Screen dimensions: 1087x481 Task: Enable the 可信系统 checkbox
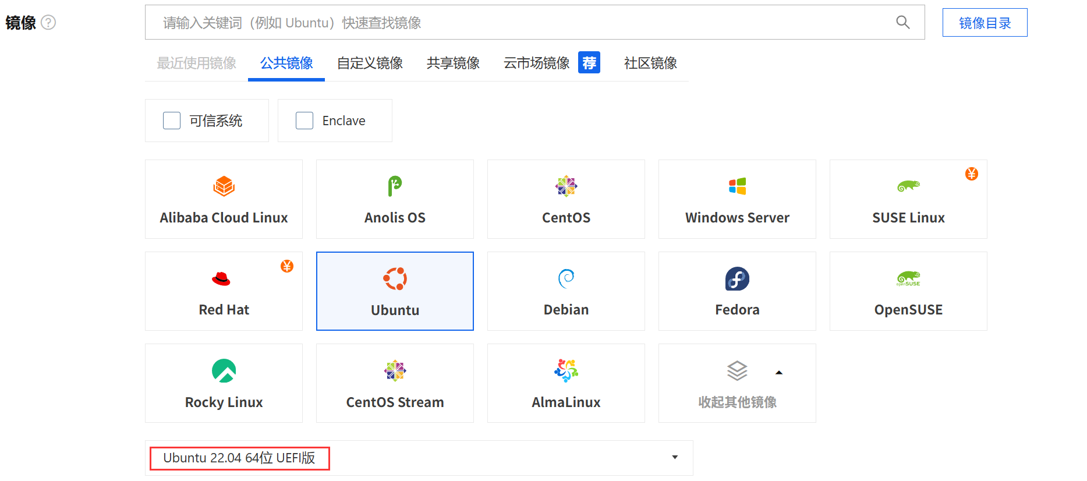(x=172, y=121)
